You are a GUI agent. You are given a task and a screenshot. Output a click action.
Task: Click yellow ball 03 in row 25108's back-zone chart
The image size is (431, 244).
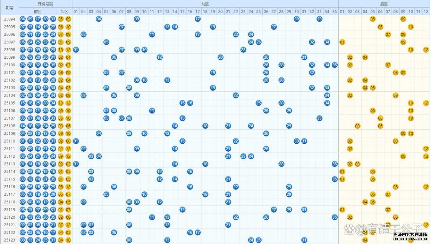pos(357,126)
